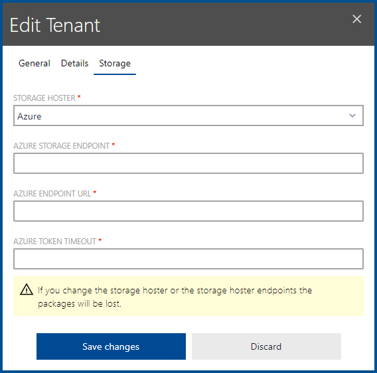Click into the Azure Endpoint URL field

(188, 211)
